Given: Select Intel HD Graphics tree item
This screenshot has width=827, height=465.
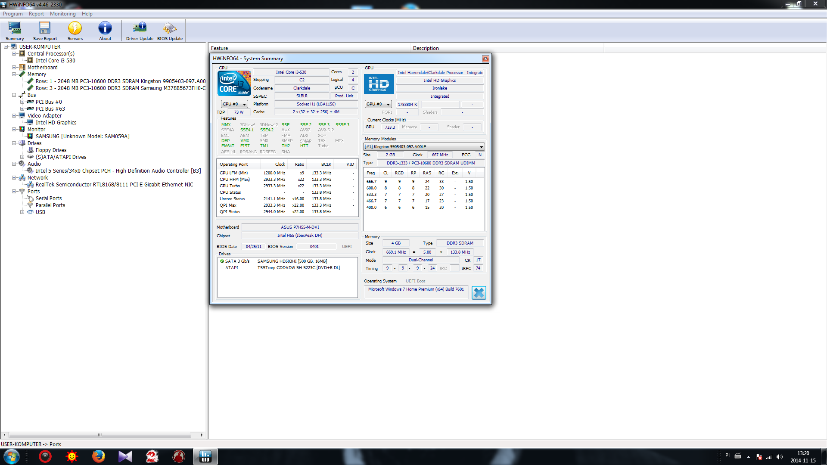Looking at the screenshot, I should (56, 123).
